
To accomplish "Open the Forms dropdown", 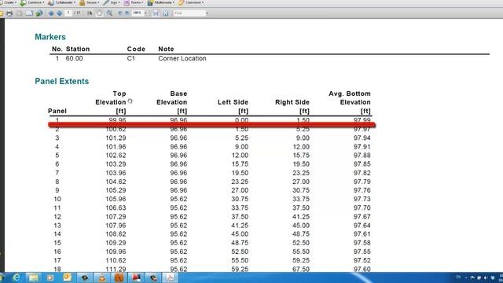I will pyautogui.click(x=134, y=2).
